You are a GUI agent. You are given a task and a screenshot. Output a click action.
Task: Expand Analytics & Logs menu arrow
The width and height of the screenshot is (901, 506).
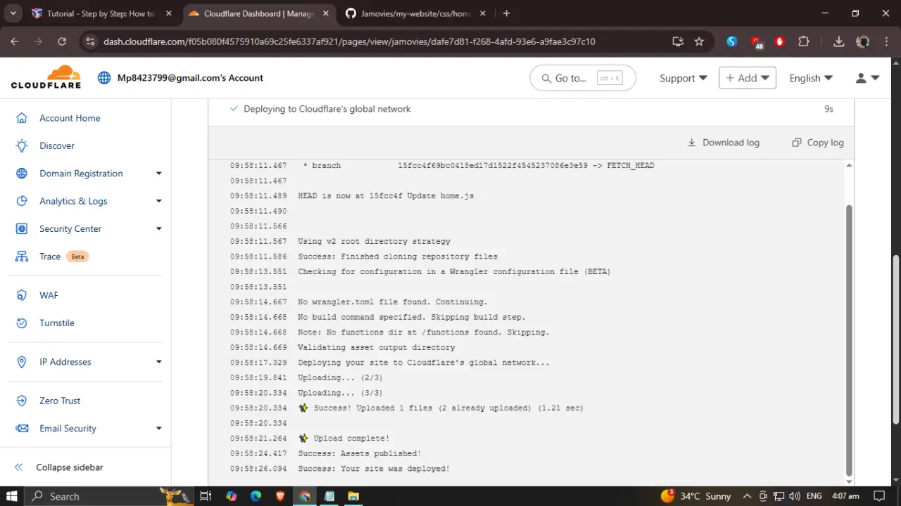click(159, 201)
